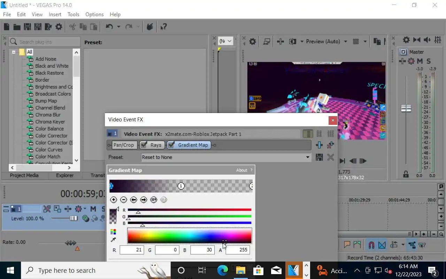Select the next gradient control point
446x279 pixels.
click(144, 200)
